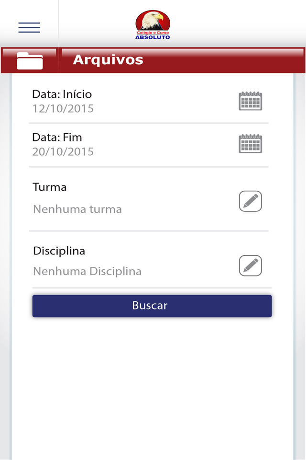Click the Turma label
The image size is (306, 460).
(50, 187)
